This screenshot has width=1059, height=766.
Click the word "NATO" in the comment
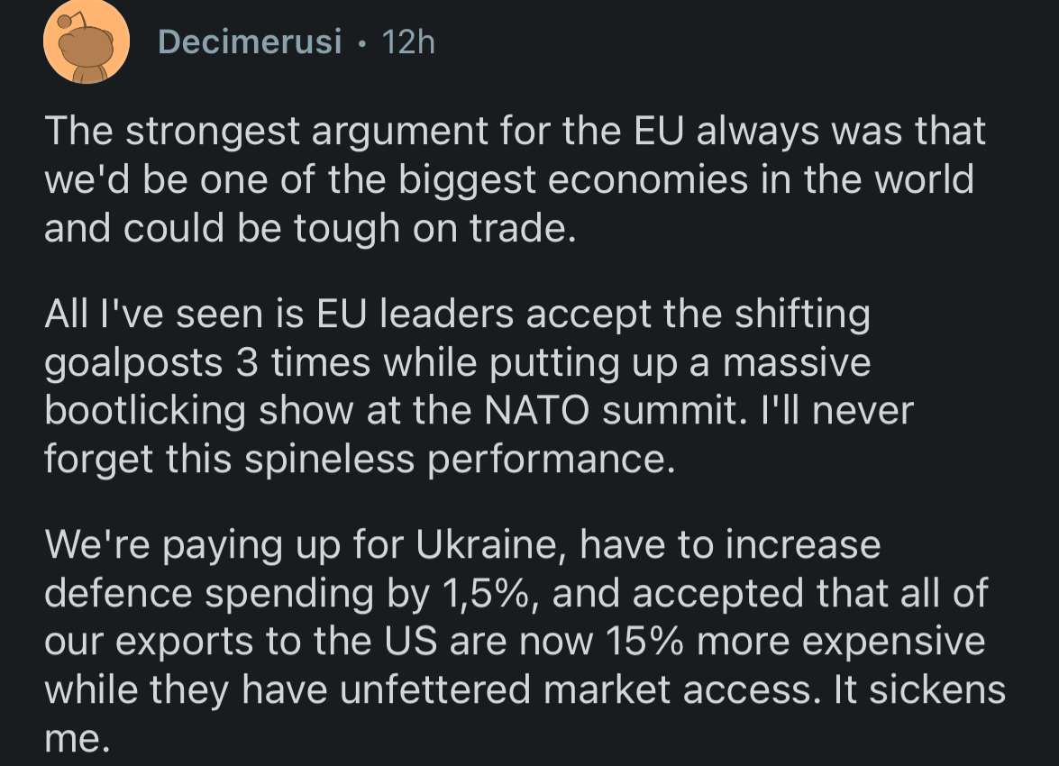(537, 411)
